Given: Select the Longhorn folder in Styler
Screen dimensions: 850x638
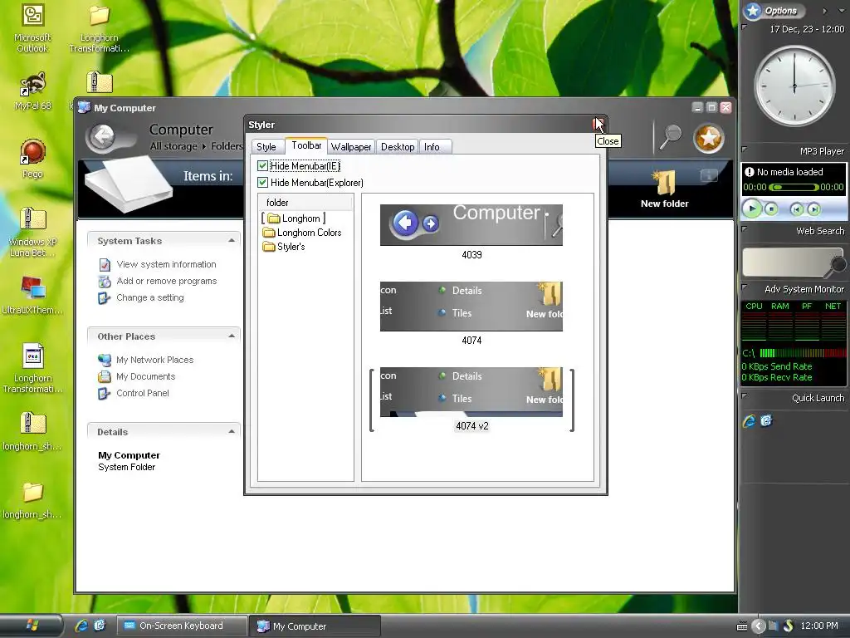Looking at the screenshot, I should tap(294, 218).
